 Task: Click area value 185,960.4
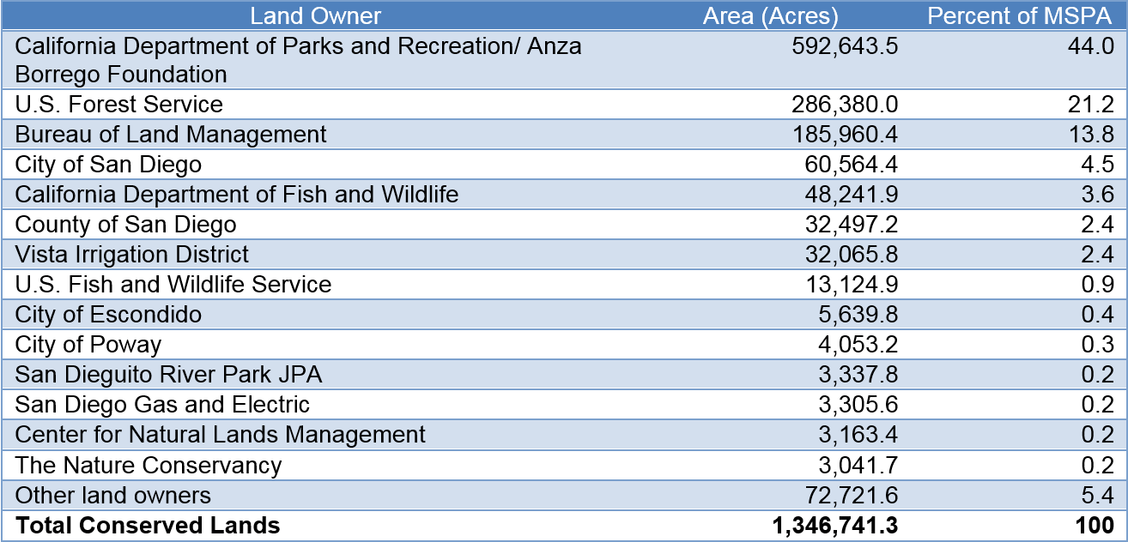pyautogui.click(x=845, y=135)
